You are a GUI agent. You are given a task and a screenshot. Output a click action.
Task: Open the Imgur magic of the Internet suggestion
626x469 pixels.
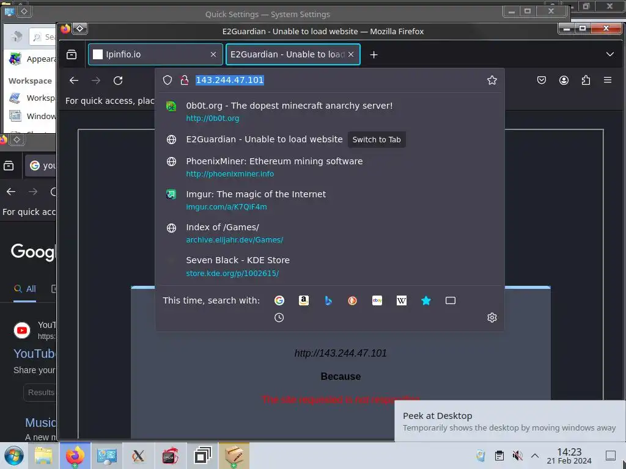pos(330,200)
